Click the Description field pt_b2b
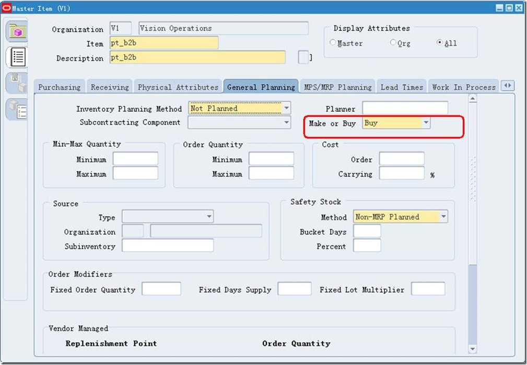The width and height of the screenshot is (527, 365). tap(197, 57)
